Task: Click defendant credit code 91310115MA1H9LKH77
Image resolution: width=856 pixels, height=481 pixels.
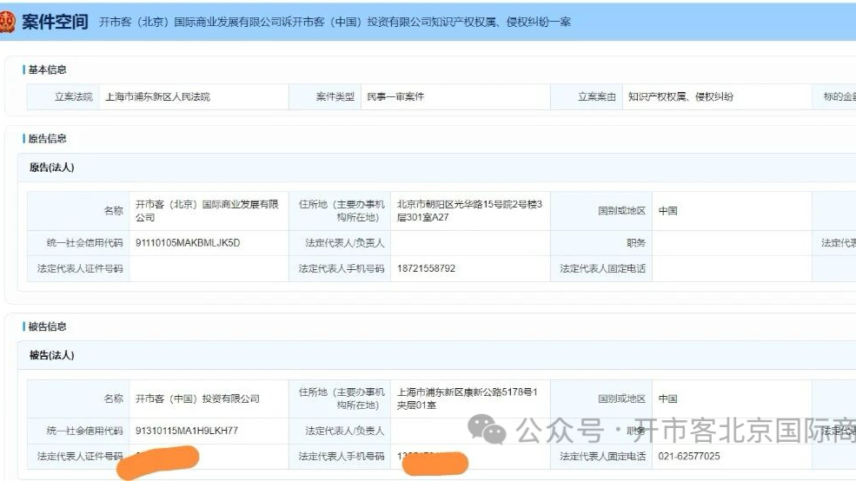Action: pos(187,431)
